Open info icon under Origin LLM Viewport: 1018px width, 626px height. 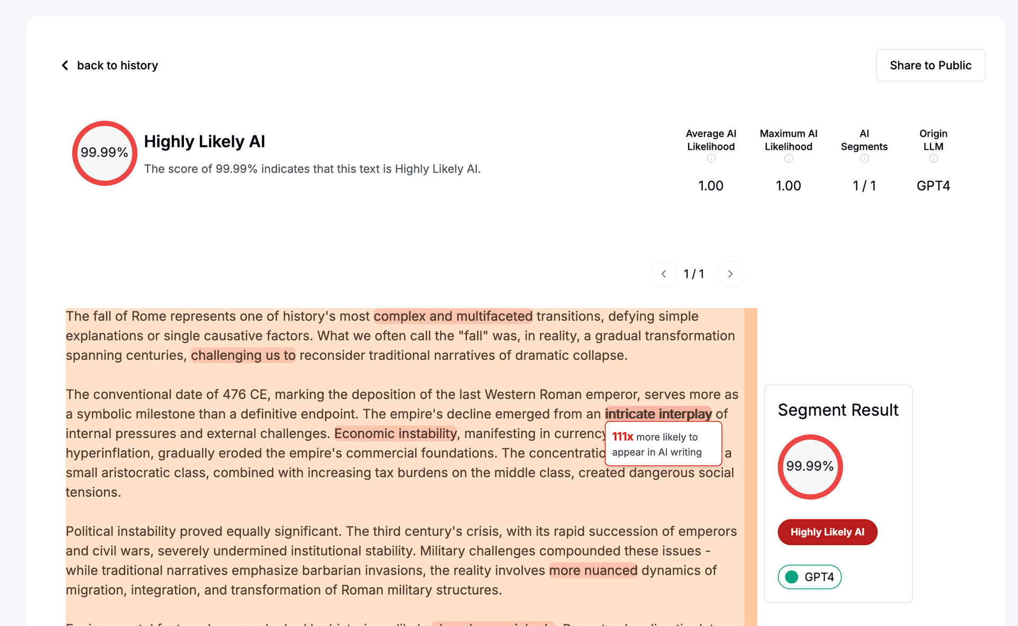pos(933,158)
